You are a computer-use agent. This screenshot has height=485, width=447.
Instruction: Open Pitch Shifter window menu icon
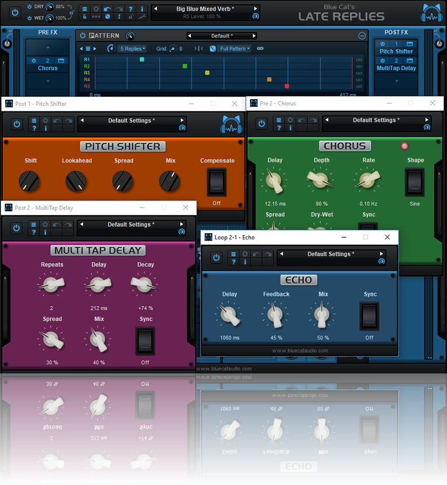click(x=34, y=121)
